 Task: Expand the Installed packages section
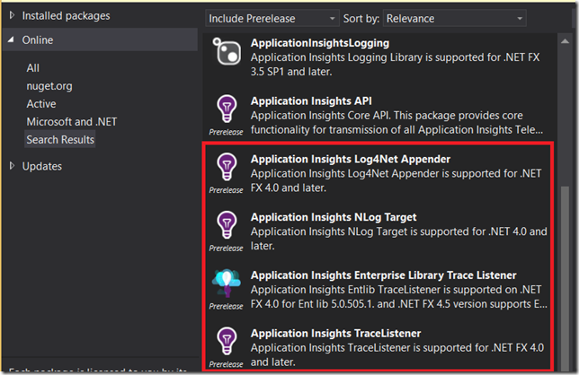click(12, 15)
